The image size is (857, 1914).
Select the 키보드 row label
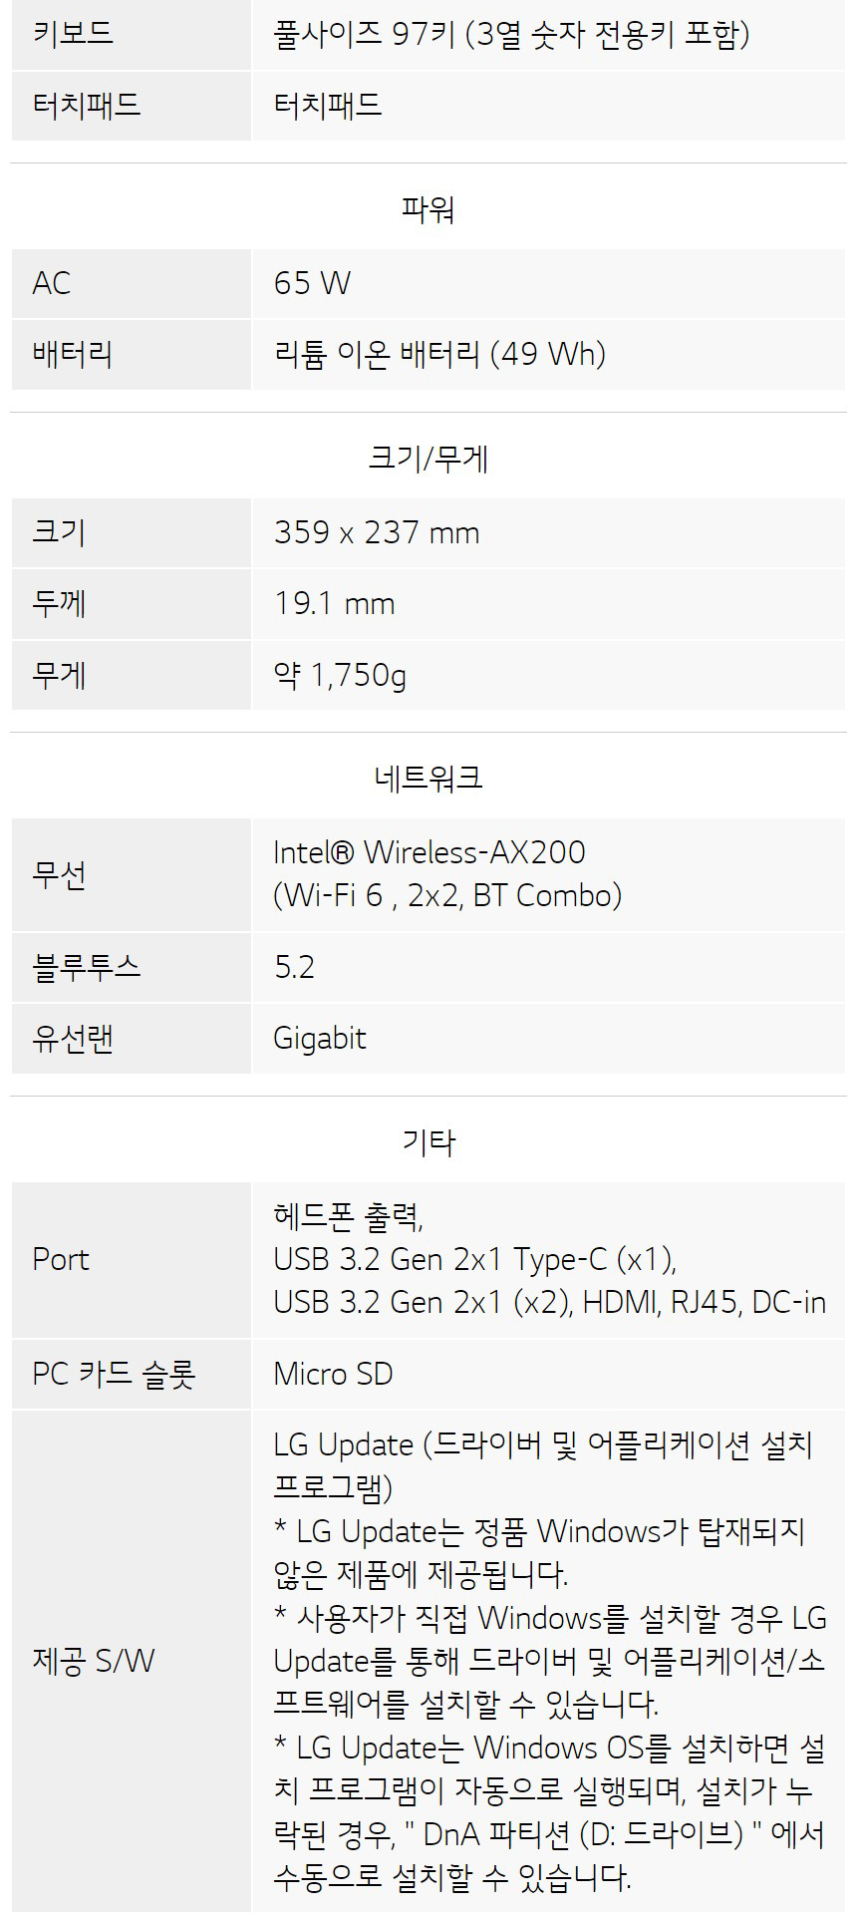tap(73, 34)
